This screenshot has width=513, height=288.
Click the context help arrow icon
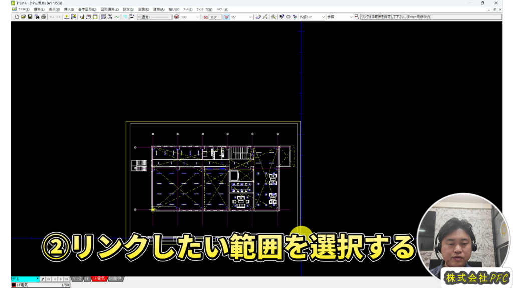282,17
